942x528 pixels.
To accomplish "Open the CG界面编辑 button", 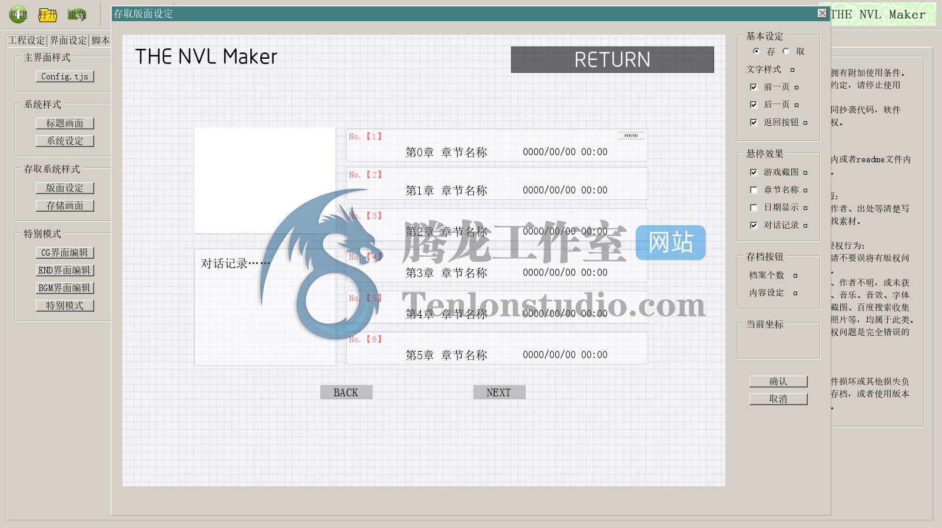I will tap(65, 253).
